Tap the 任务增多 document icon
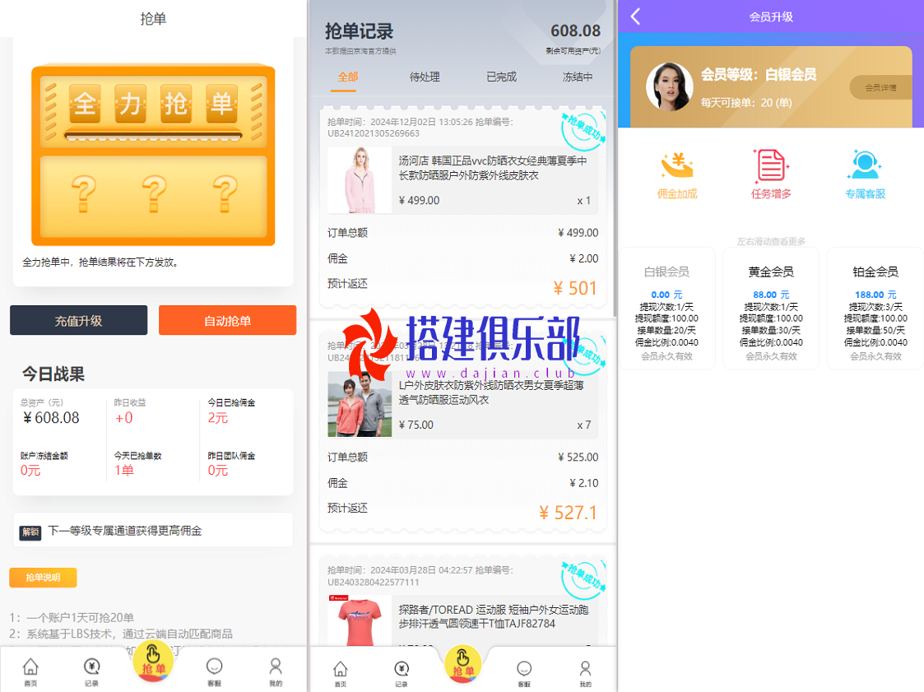This screenshot has width=924, height=692. coord(771,165)
